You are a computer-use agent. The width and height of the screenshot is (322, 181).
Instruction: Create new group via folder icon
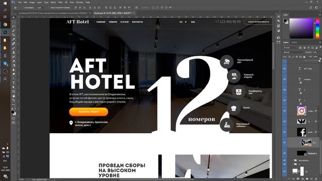click(x=307, y=179)
